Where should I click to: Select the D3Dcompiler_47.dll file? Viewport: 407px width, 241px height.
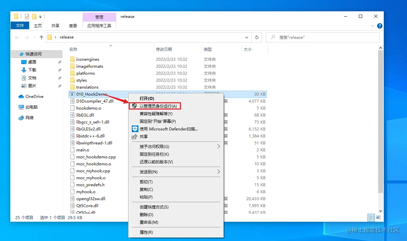pyautogui.click(x=95, y=101)
